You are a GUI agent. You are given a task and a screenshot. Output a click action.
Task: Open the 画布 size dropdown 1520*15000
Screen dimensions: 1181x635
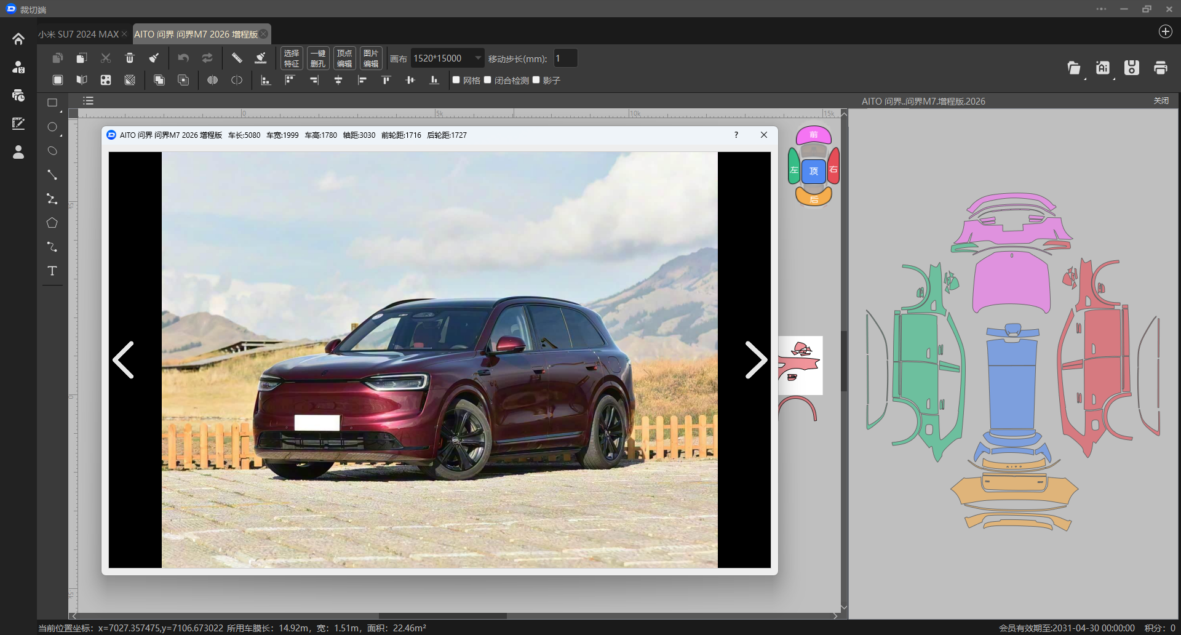point(447,58)
